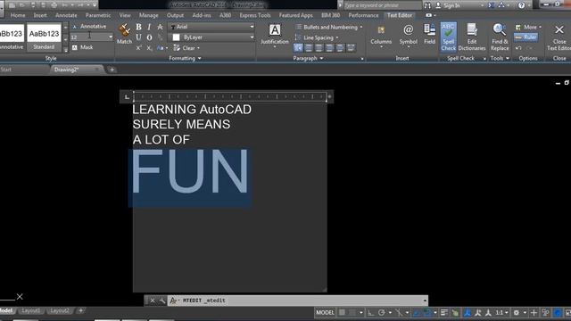The width and height of the screenshot is (571, 321).
Task: Toggle bold formatting
Action: (139, 27)
